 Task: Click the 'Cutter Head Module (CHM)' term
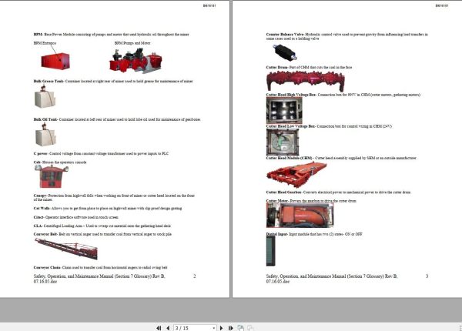point(289,158)
